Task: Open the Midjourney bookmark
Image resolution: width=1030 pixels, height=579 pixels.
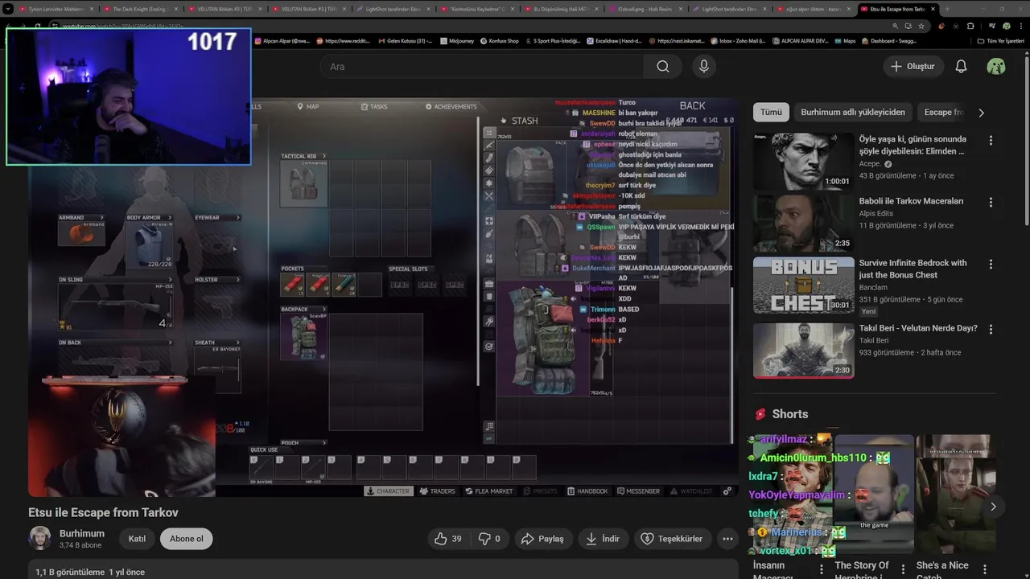Action: (459, 40)
